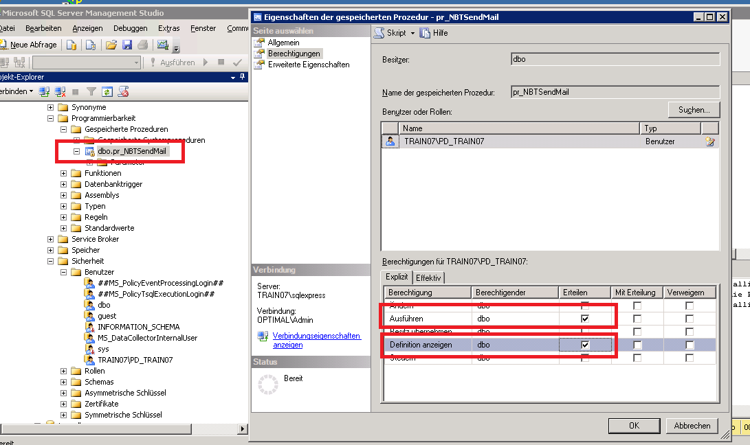
Task: Click the open file folder icon
Action: click(111, 45)
